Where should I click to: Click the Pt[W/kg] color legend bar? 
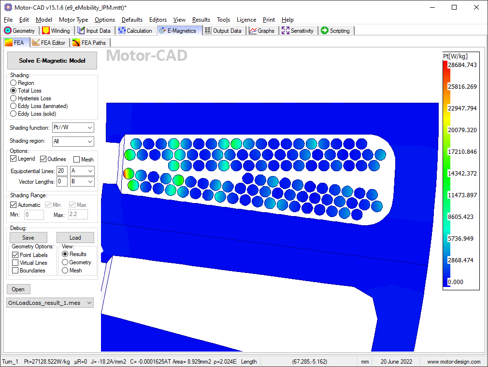pyautogui.click(x=446, y=174)
